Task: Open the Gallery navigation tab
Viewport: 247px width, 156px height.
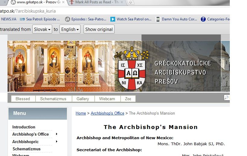Action: click(x=83, y=99)
